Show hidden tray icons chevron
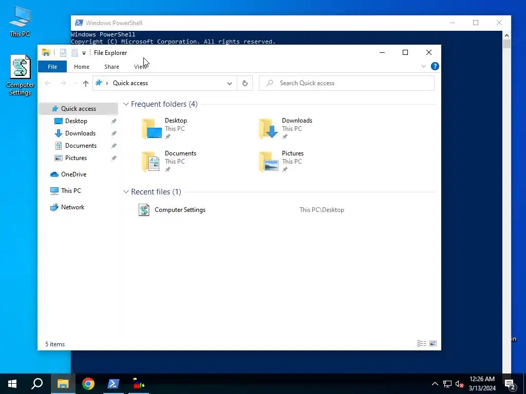The width and height of the screenshot is (526, 394). 435,384
